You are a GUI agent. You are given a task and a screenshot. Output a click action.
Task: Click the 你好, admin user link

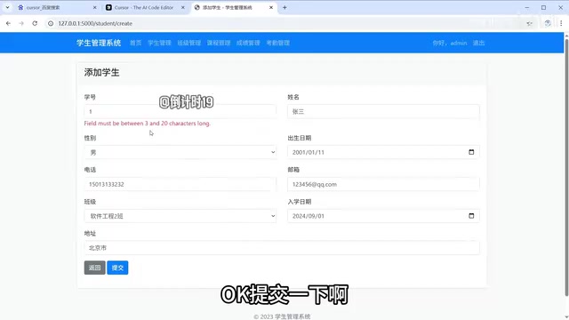[450, 43]
